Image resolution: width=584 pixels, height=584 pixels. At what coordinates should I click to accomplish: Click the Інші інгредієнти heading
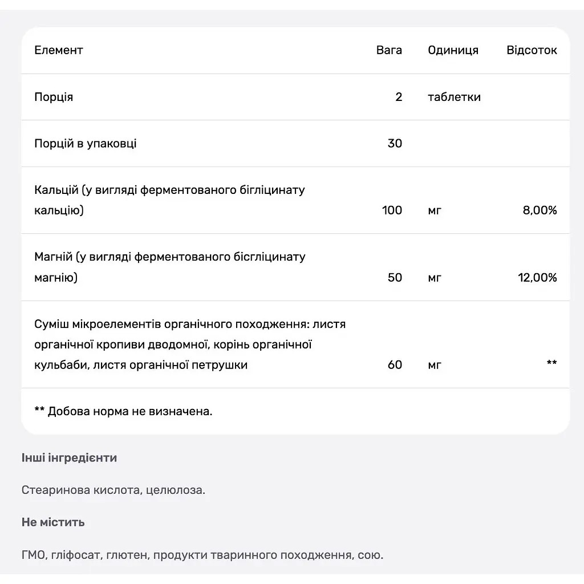pos(69,458)
